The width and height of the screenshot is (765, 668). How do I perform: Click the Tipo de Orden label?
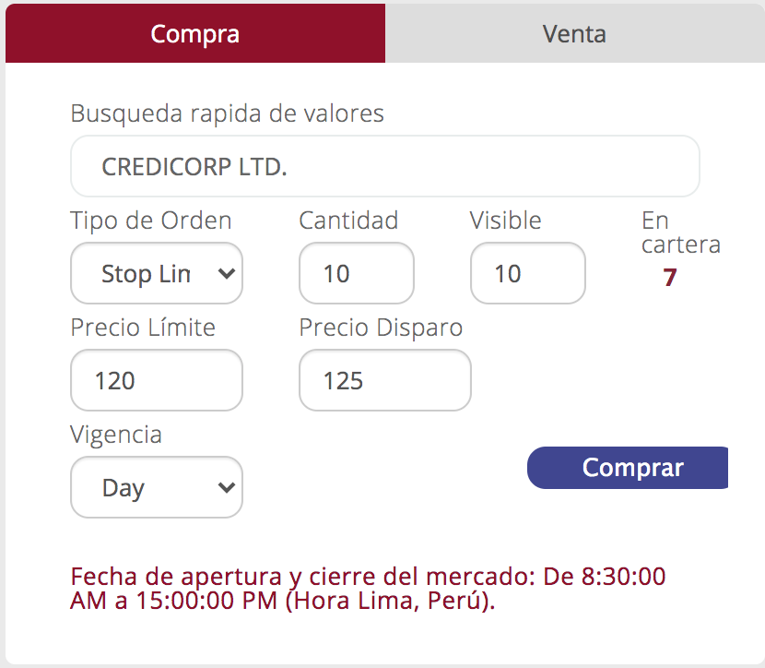pyautogui.click(x=151, y=221)
